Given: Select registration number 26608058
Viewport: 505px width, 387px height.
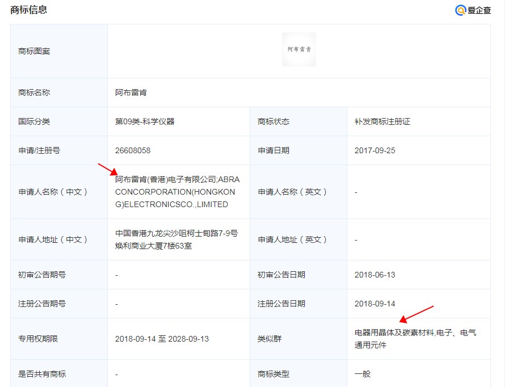Looking at the screenshot, I should click(x=133, y=150).
